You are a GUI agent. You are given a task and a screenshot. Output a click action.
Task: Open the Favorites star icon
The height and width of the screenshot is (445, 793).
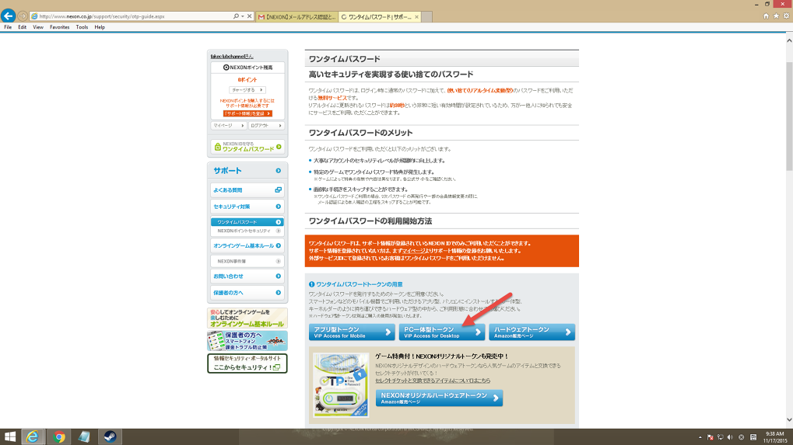click(x=776, y=16)
